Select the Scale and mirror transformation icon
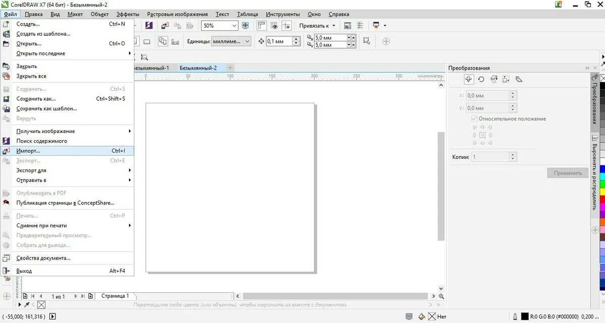 494,79
